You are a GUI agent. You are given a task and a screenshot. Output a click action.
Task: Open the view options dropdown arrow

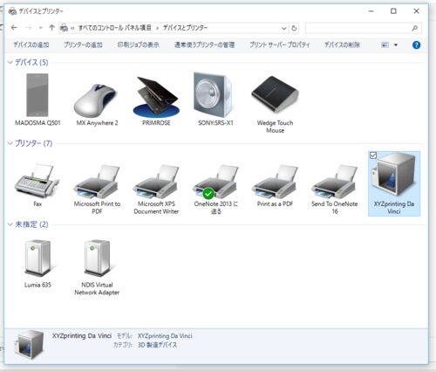(396, 45)
